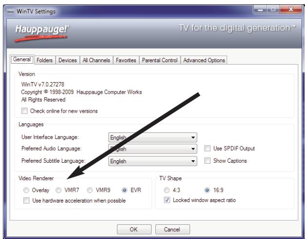Go to the Advanced Options tab
Viewport: 305px width, 239px height.
(x=204, y=60)
